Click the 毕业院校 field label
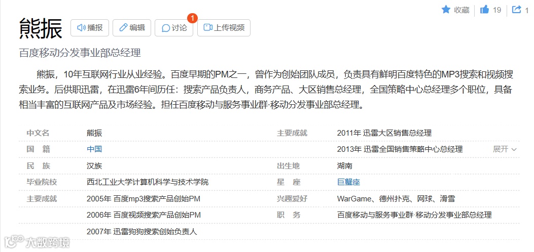The image size is (534, 252). coord(42,182)
